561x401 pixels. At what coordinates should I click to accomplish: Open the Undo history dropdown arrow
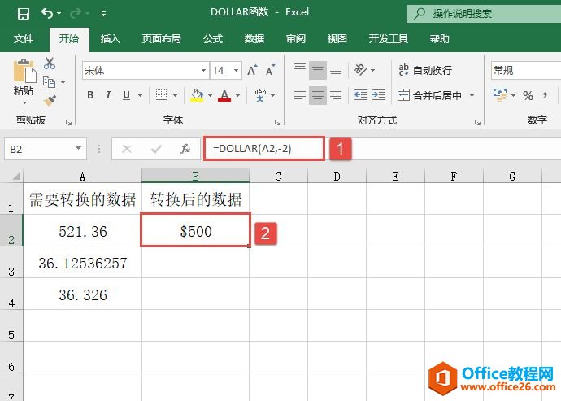(59, 14)
